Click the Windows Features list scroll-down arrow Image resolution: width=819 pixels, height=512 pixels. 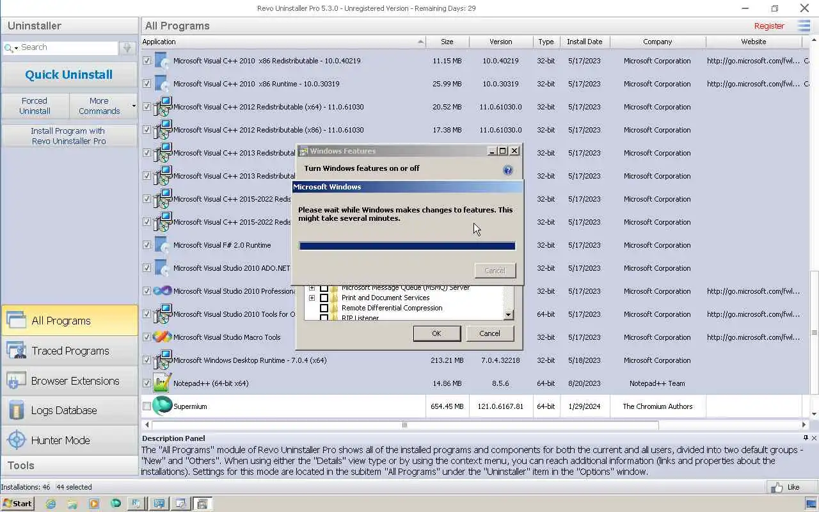(508, 314)
